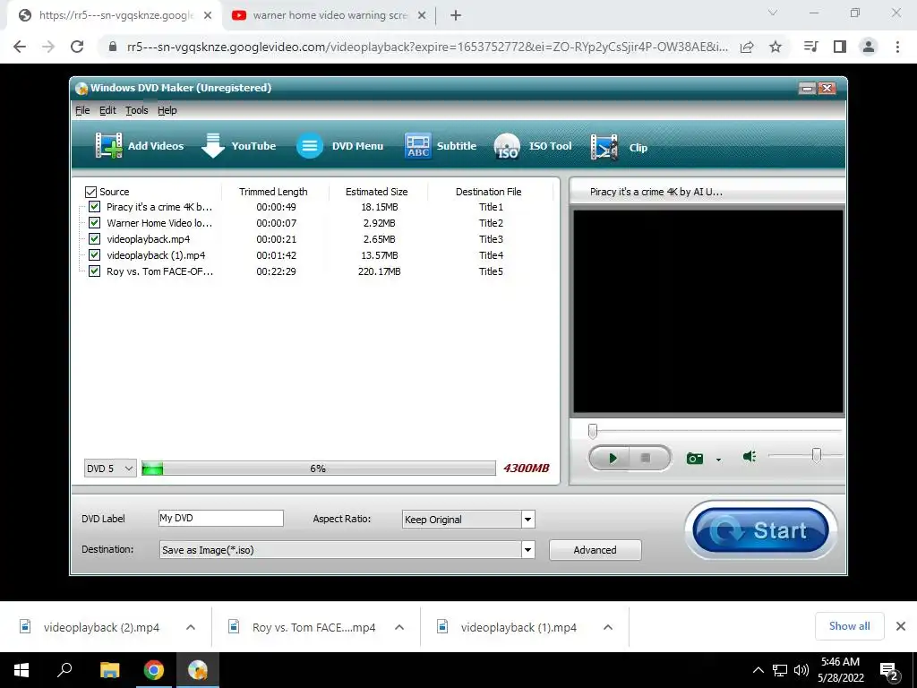917x688 pixels.
Task: Uncheck the Piracy it's a crime video
Action: [94, 207]
